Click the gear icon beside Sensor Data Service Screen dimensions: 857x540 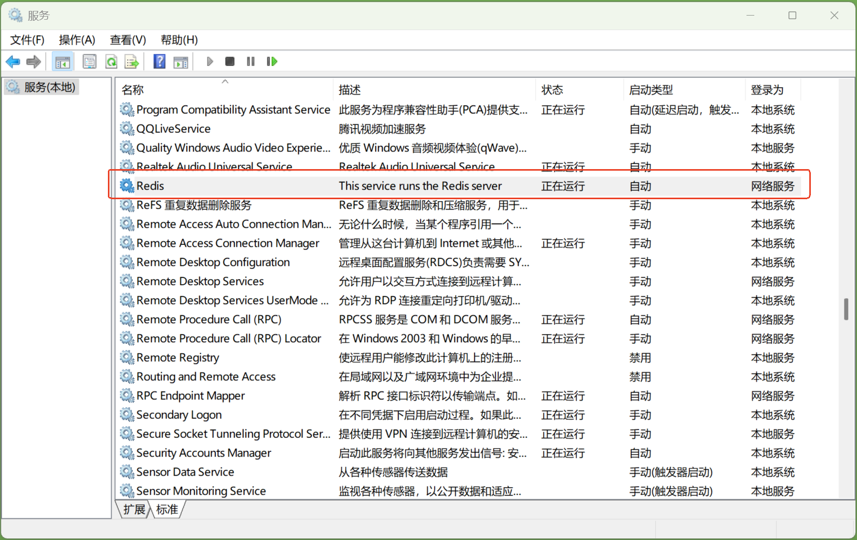coord(127,472)
